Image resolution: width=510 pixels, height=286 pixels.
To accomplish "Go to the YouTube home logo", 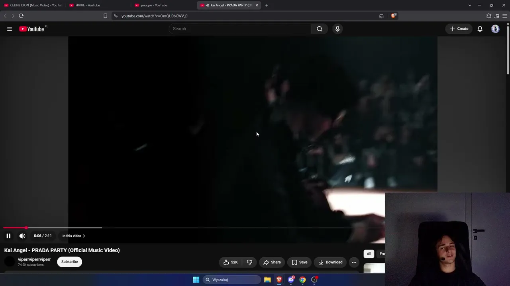I will (x=31, y=29).
